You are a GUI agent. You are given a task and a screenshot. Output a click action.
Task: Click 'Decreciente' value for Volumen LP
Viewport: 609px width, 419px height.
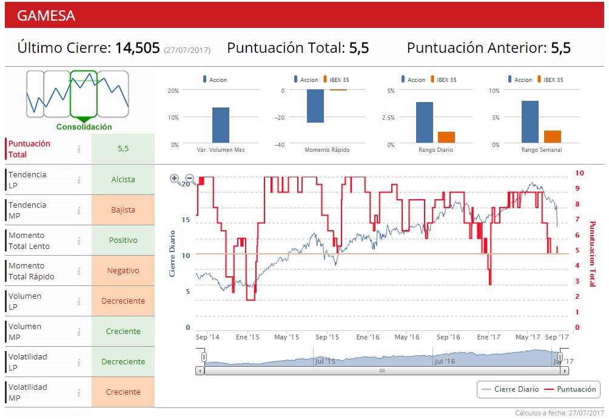(123, 301)
